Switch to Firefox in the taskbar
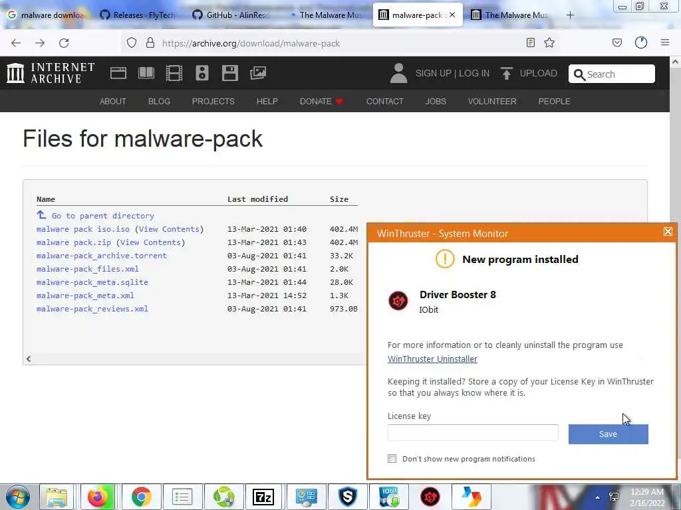 pos(98,497)
